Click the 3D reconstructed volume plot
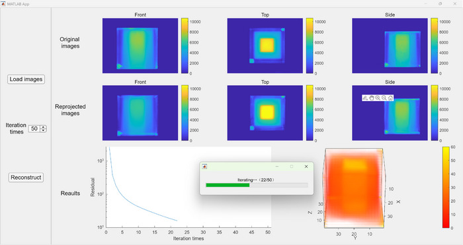 (x=354, y=188)
